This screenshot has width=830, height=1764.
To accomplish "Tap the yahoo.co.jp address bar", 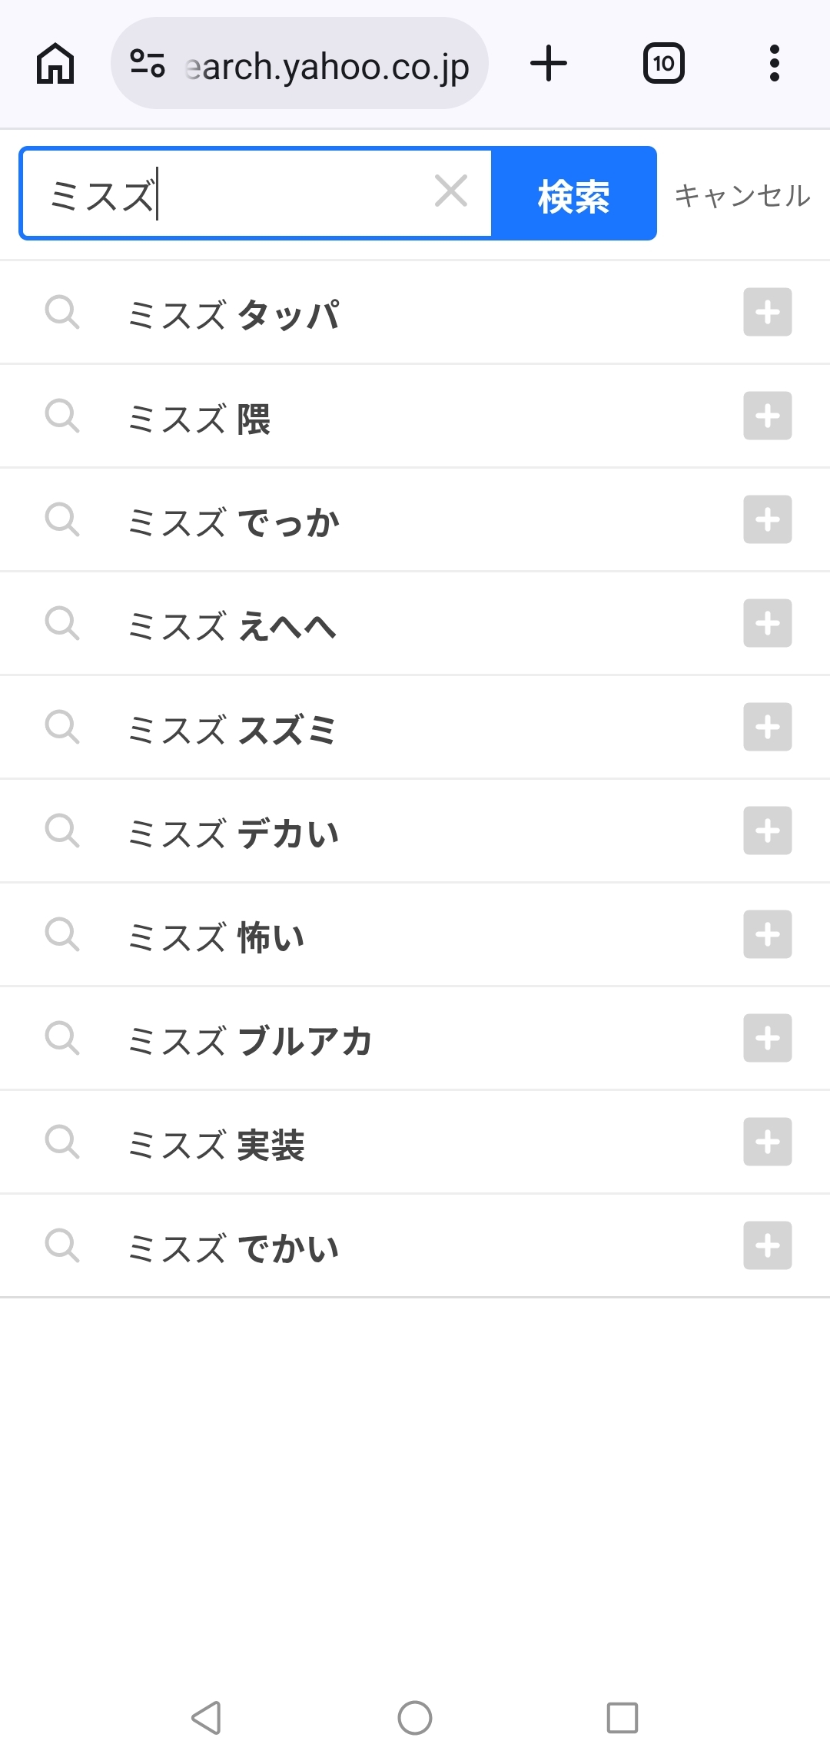I will click(x=327, y=67).
